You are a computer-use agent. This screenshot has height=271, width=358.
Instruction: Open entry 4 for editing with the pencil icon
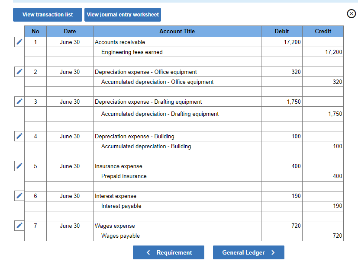pos(19,136)
